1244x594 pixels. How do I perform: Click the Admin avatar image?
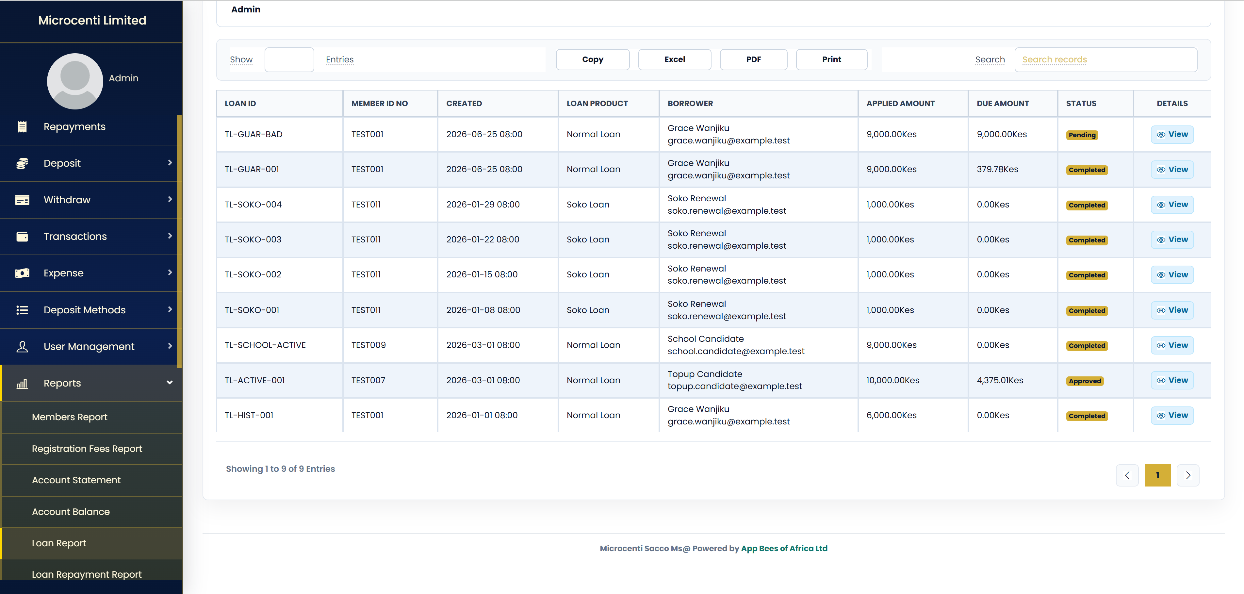coord(75,81)
